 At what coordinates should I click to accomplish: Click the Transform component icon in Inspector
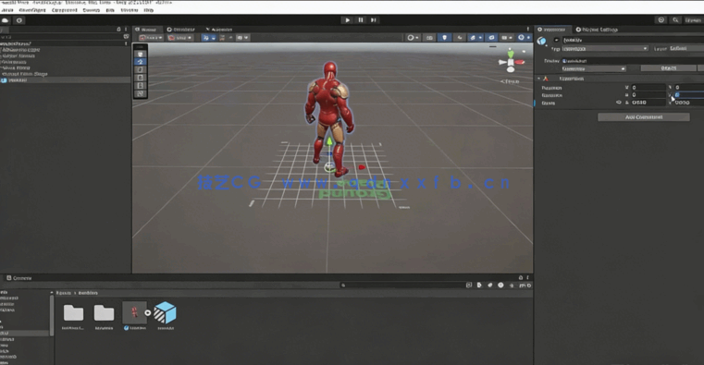pos(546,79)
